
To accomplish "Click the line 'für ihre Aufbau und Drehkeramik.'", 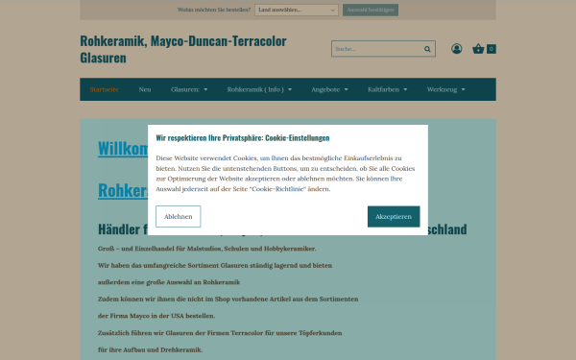I will 150,349.
